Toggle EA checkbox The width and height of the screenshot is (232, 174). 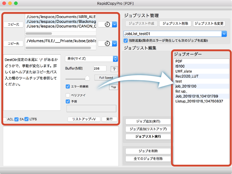(x=17, y=119)
